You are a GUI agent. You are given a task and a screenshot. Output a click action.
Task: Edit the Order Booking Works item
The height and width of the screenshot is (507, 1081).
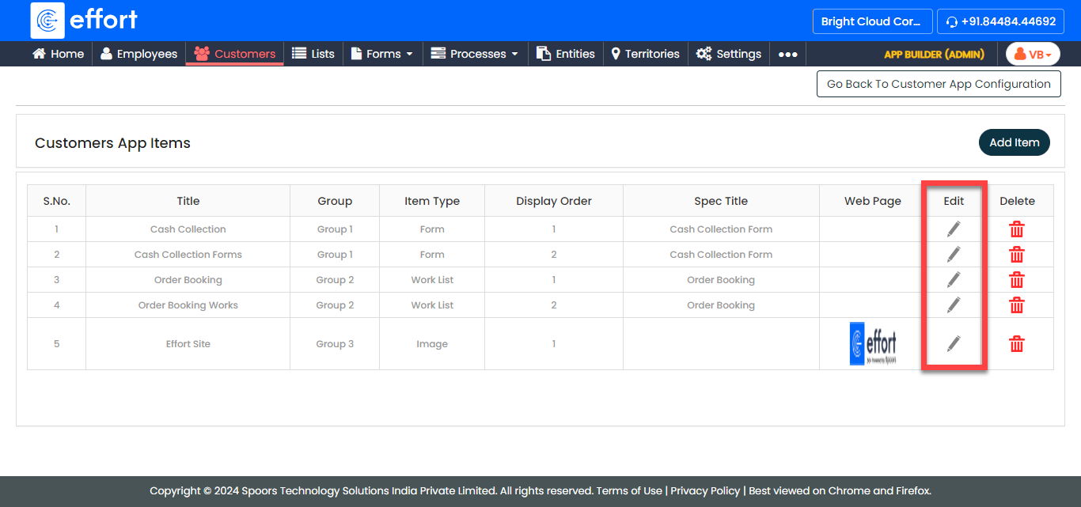[x=954, y=305]
